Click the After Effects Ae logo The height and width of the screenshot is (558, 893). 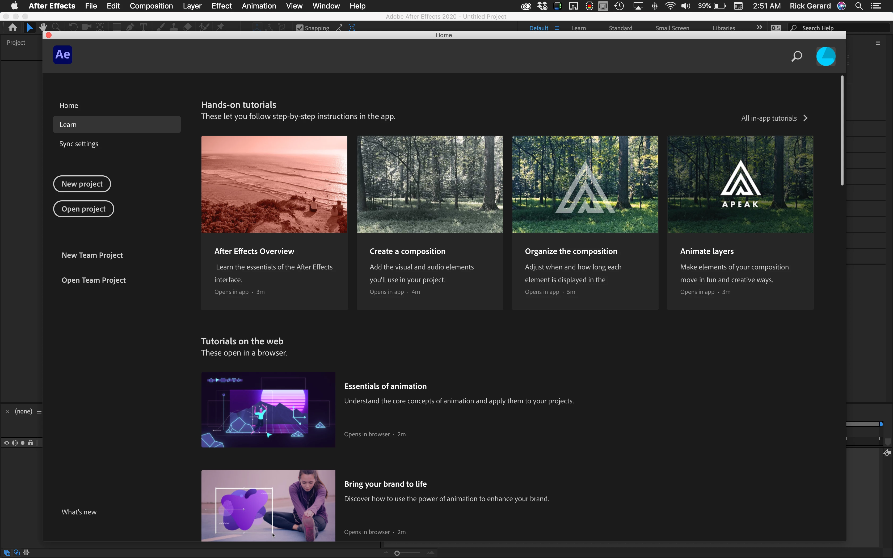(x=62, y=55)
